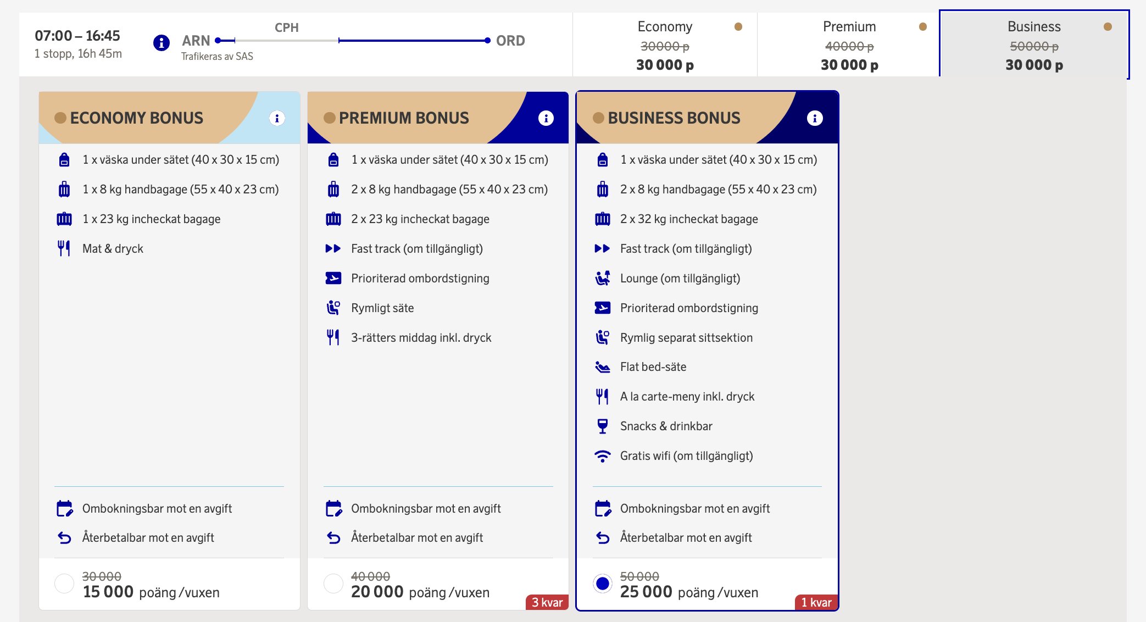
Task: Click Fast track icon in Premium Bonus
Action: tap(333, 249)
